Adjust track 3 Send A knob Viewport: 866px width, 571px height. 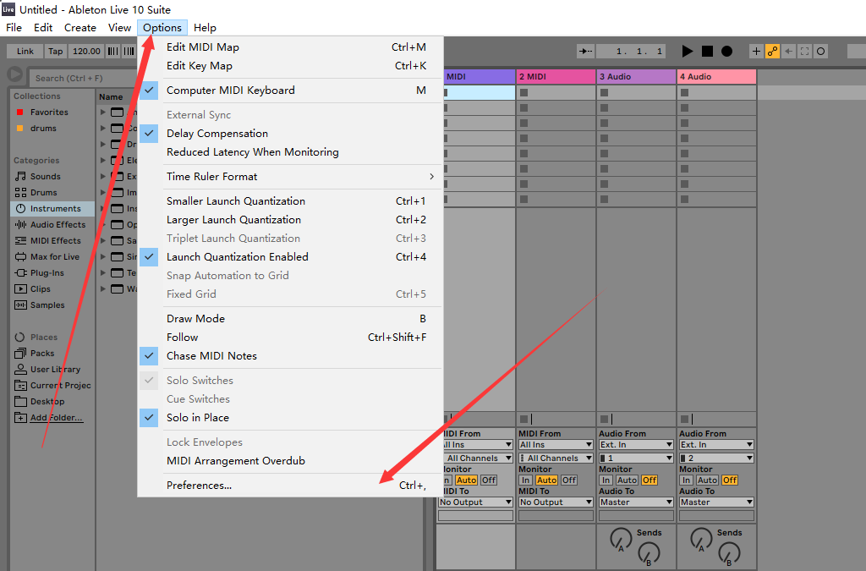click(620, 540)
